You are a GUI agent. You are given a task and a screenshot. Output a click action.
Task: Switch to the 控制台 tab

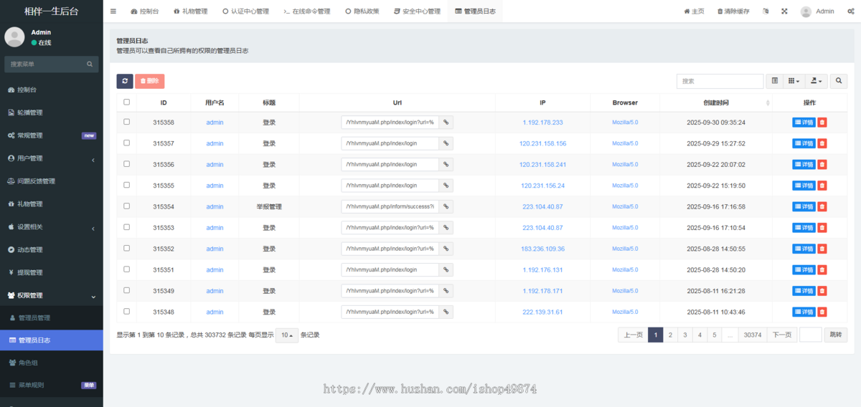click(146, 11)
